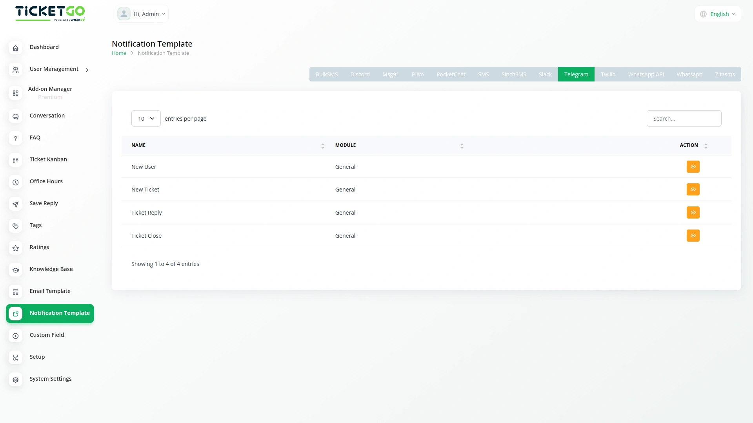753x423 pixels.
Task: Open Save Reply paper plane icon
Action: point(15,204)
